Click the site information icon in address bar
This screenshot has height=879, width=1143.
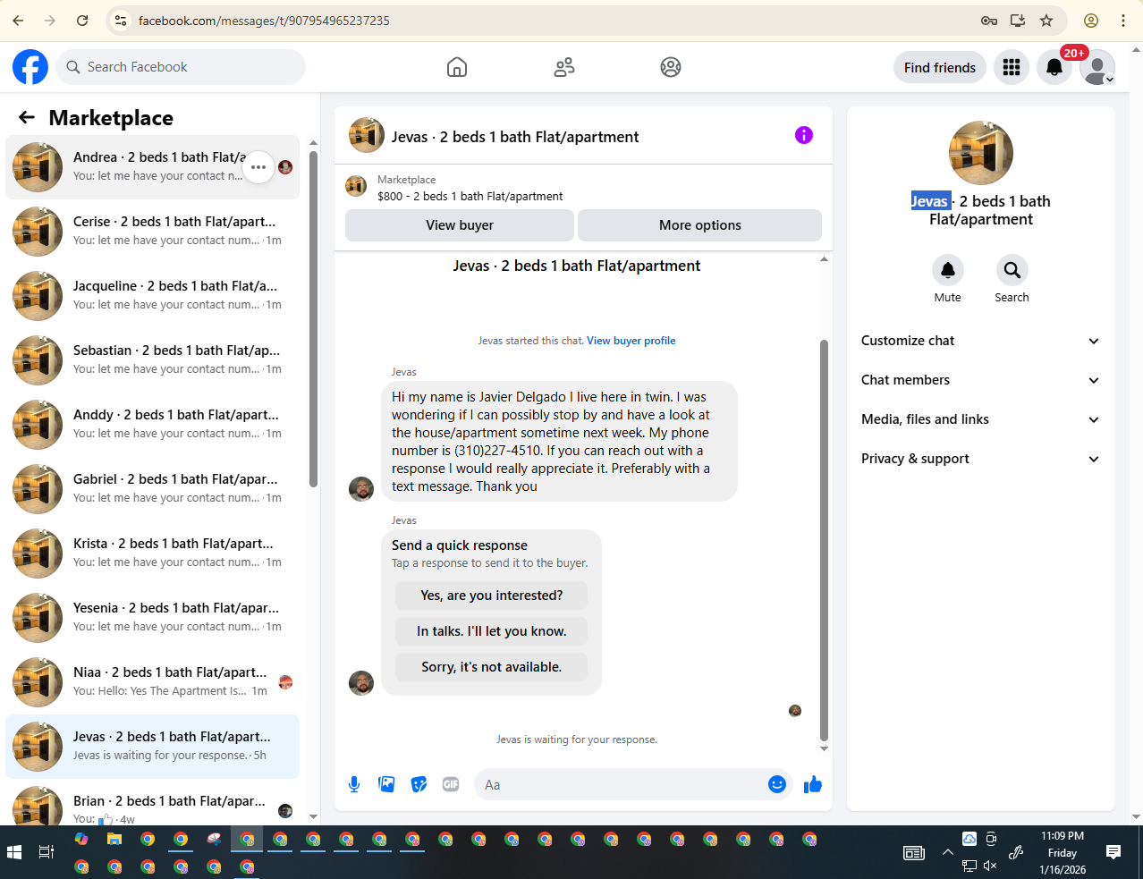121,21
